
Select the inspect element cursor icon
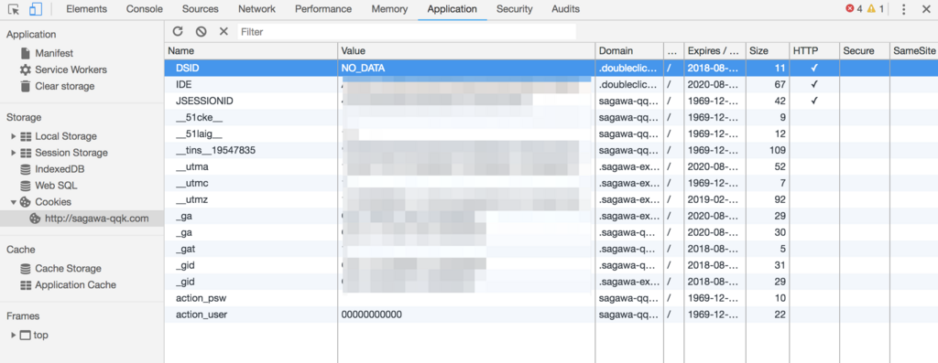click(x=13, y=9)
